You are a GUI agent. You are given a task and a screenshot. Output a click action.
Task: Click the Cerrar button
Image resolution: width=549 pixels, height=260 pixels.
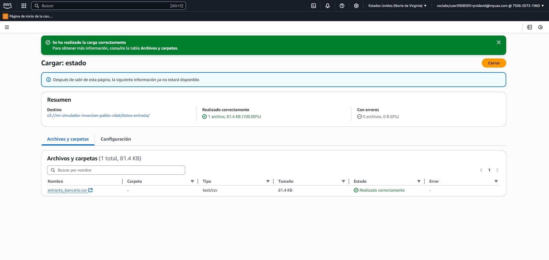pos(494,63)
